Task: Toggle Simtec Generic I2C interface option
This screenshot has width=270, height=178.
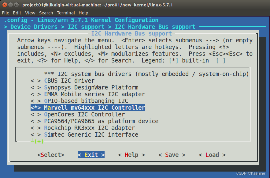Action: click(x=84, y=134)
